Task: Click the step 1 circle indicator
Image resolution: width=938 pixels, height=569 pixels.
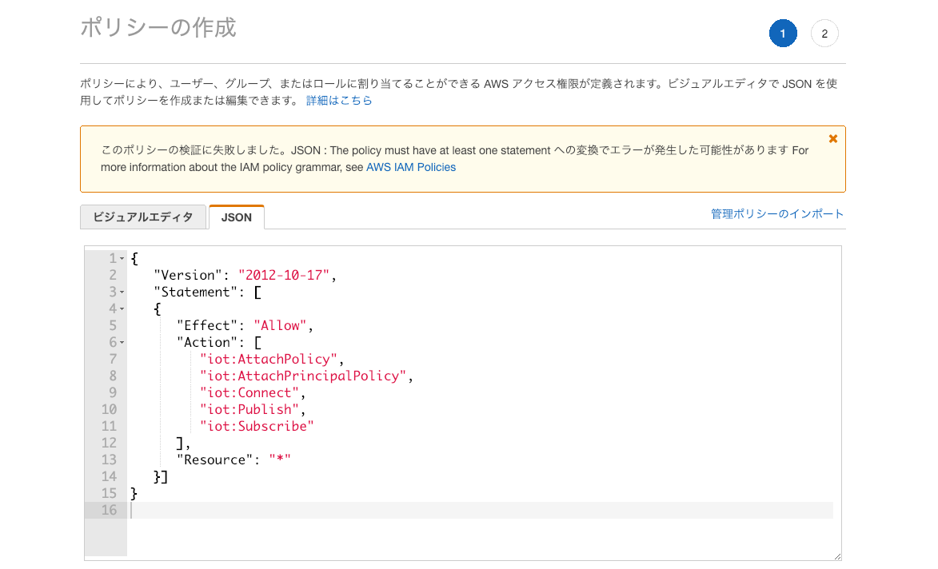Action: (x=782, y=34)
